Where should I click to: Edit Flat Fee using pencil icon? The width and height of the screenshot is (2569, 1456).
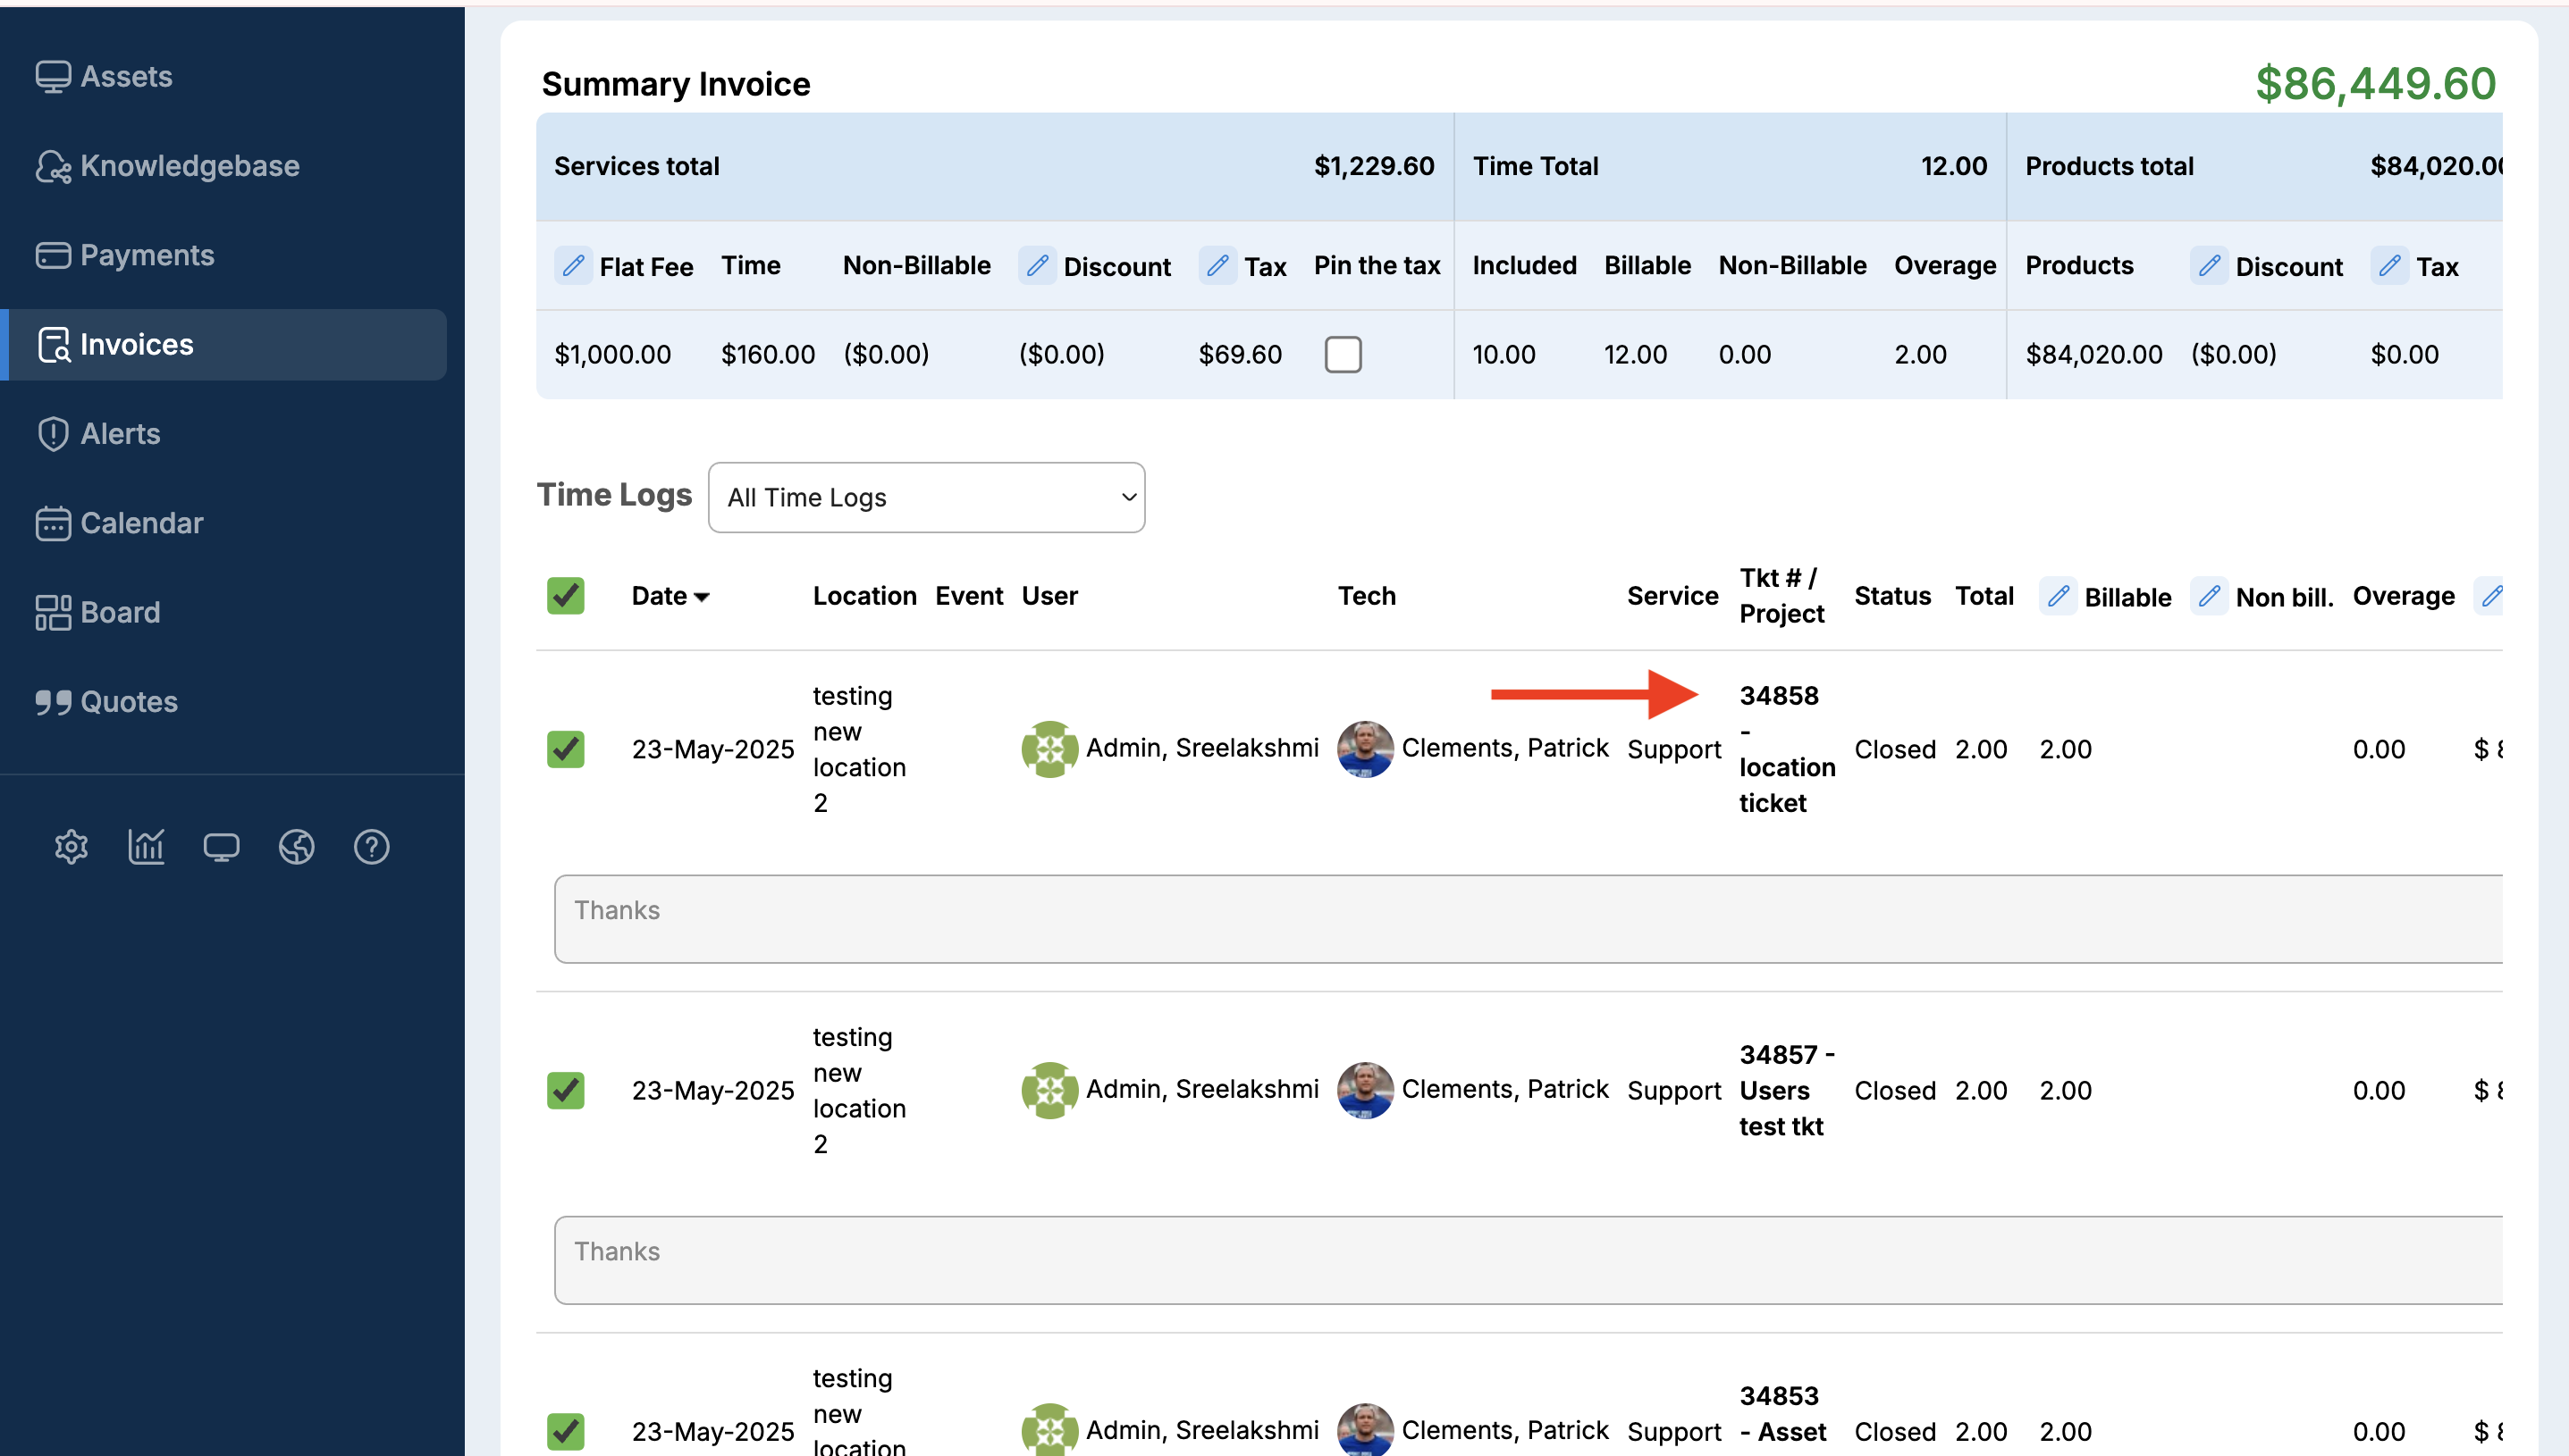573,266
